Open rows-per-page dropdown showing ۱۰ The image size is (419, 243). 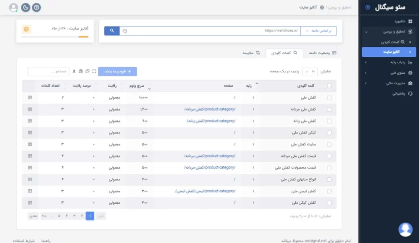point(310,71)
